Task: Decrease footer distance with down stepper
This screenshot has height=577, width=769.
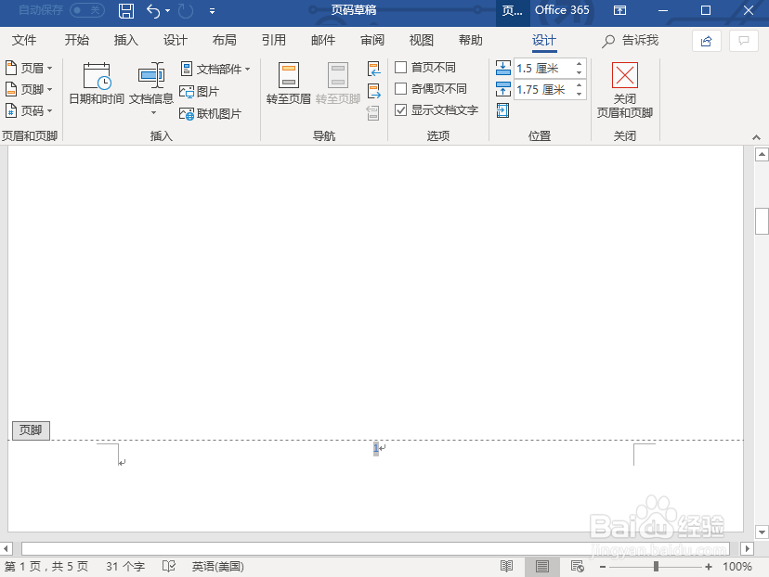Action: pyautogui.click(x=580, y=94)
